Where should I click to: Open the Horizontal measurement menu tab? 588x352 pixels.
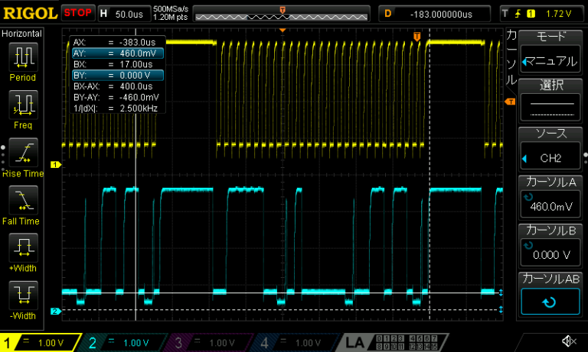pyautogui.click(x=22, y=34)
